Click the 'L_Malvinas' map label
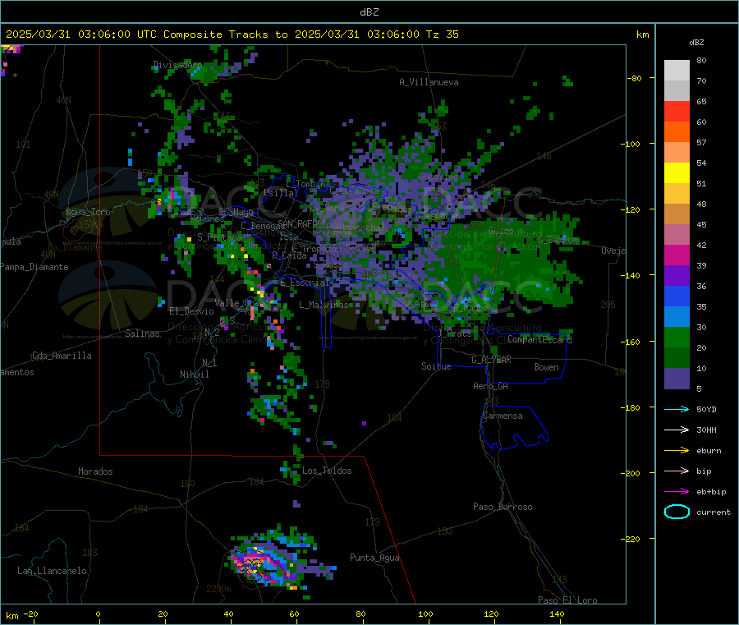Viewport: 739px width, 625px height. 324,305
